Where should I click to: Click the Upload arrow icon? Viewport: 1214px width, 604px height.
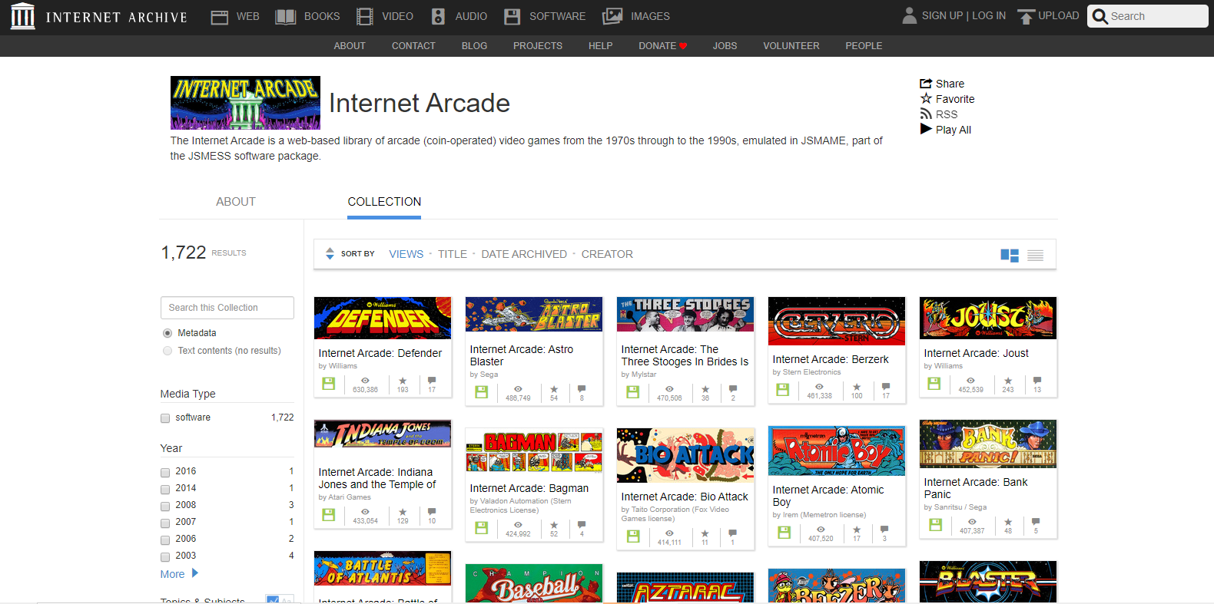(1026, 17)
